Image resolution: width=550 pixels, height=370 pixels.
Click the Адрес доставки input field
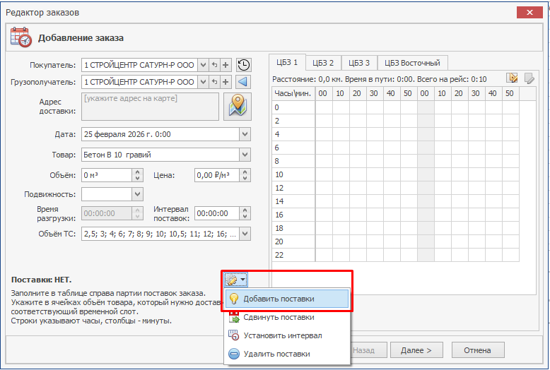[150, 107]
